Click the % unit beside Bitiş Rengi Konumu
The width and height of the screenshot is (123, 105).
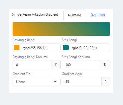pos(105,65)
